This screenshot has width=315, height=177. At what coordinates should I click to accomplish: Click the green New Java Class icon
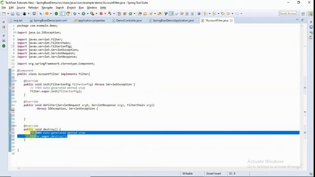click(130, 14)
